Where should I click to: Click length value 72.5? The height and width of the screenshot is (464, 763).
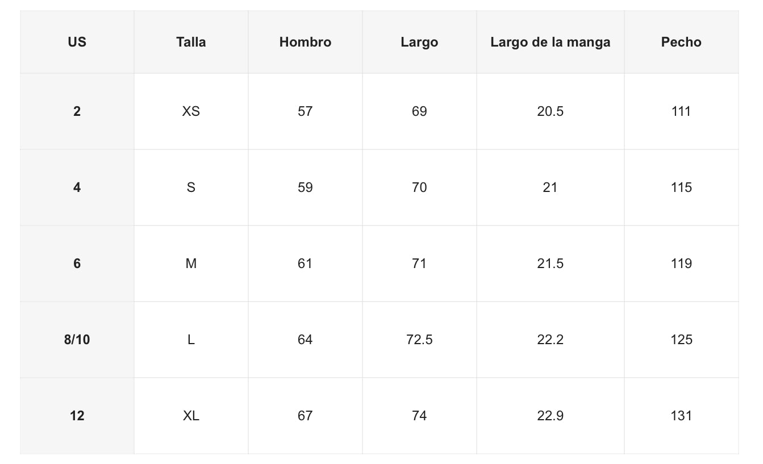click(x=419, y=340)
